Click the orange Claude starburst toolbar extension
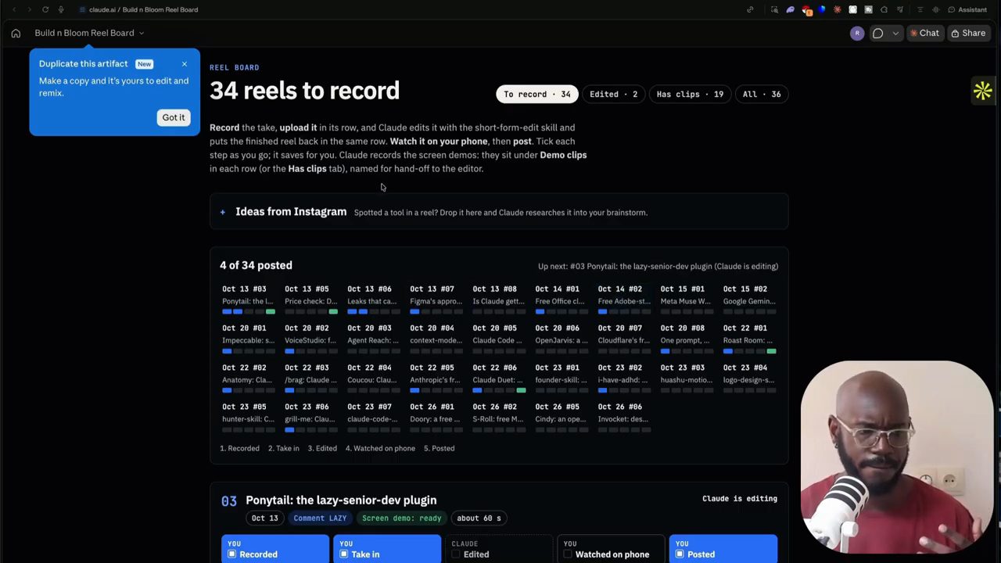 tap(838, 9)
